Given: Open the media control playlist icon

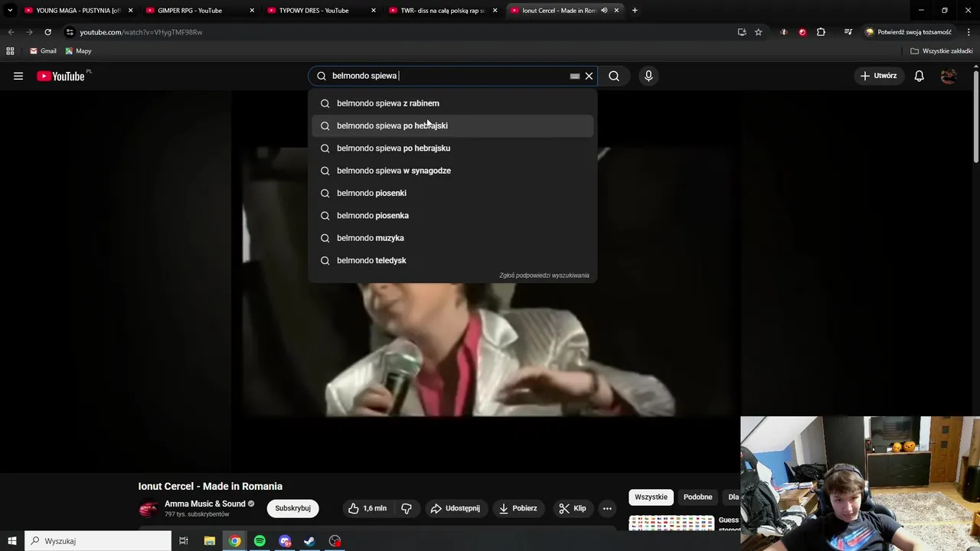Looking at the screenshot, I should (848, 32).
